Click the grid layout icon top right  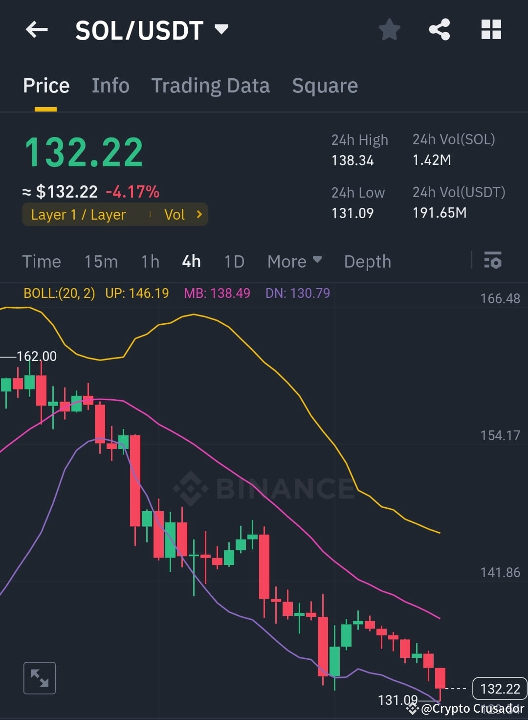pos(490,29)
